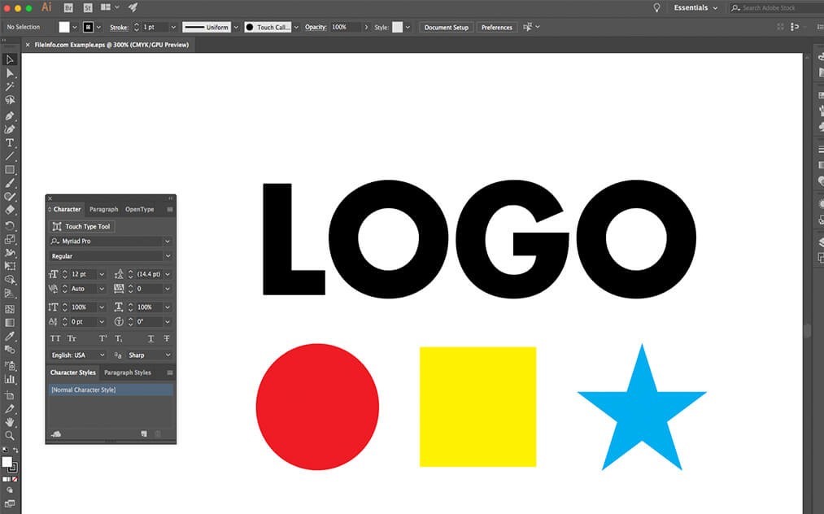Toggle Strikethrough text style button
The image size is (824, 514).
pyautogui.click(x=167, y=338)
